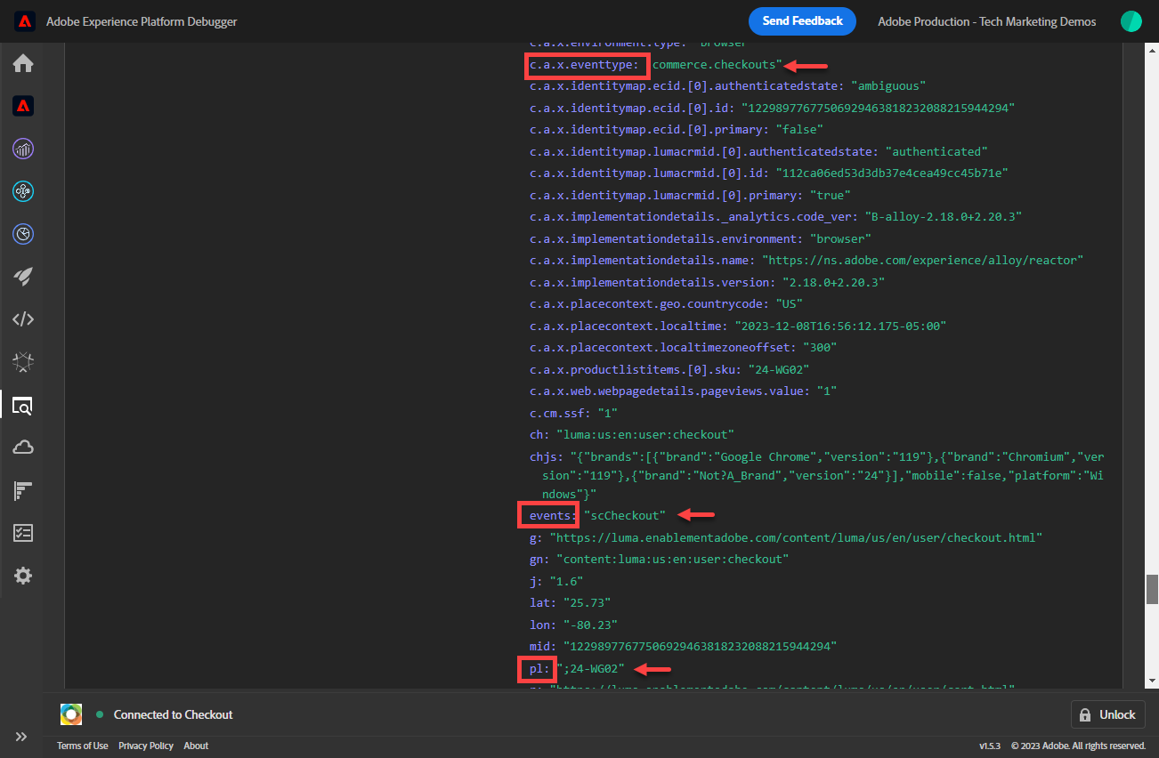Select the gn "content:luma:us:en:user:checkout" row
Image resolution: width=1159 pixels, height=758 pixels.
pyautogui.click(x=659, y=559)
